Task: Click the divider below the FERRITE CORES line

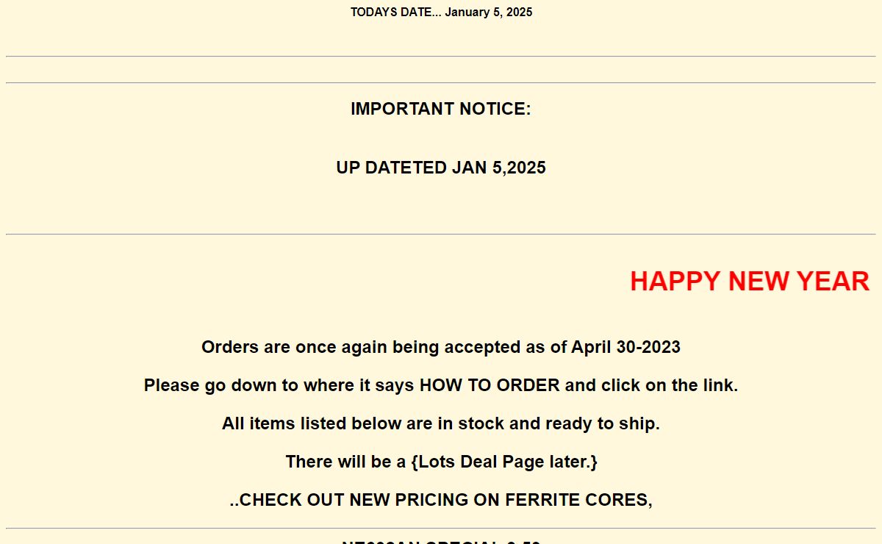Action: [x=441, y=529]
